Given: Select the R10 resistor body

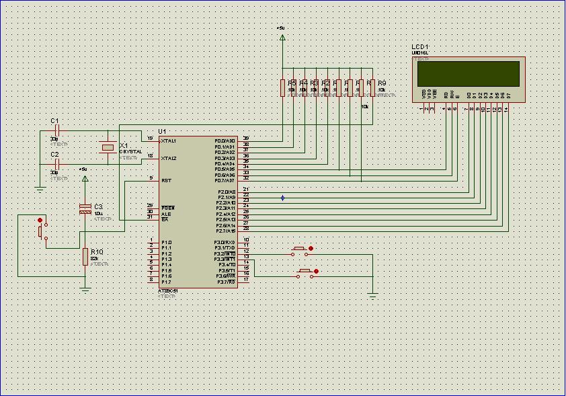Looking at the screenshot, I should coord(85,257).
